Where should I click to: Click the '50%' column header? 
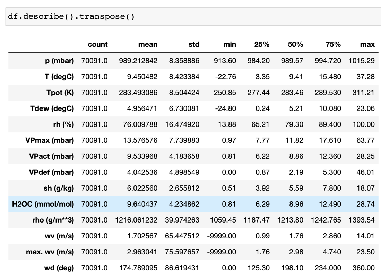(295, 44)
